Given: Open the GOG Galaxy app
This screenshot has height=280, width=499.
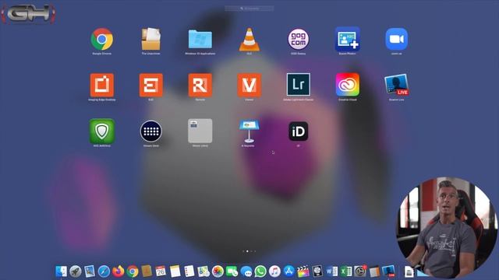Looking at the screenshot, I should (298, 40).
